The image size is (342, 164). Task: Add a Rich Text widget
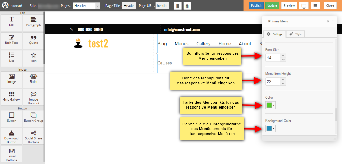click(12, 41)
